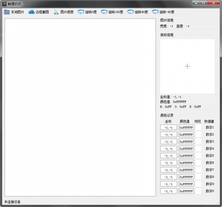Click the 颜色值 0xFFFFFF readout
The image size is (222, 207).
173,102
